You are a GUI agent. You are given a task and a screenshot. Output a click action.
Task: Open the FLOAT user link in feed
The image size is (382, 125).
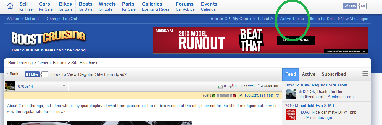pos(304,112)
